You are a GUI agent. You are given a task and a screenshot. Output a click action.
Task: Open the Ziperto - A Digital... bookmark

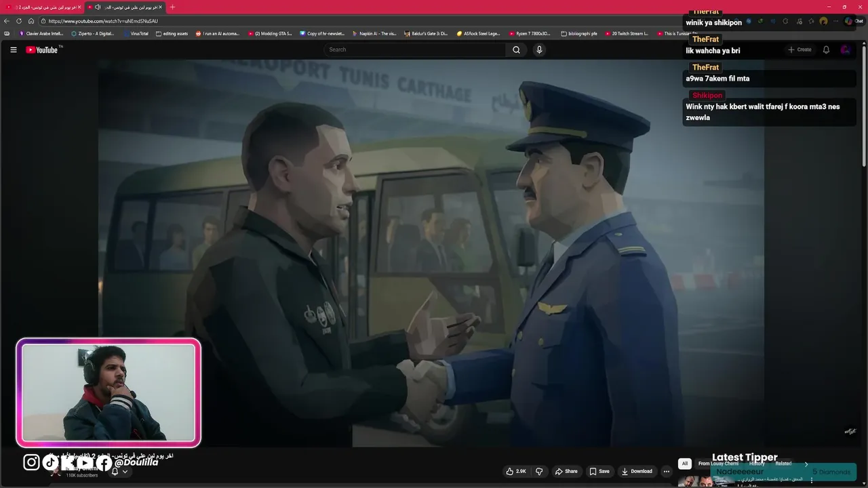tap(93, 33)
